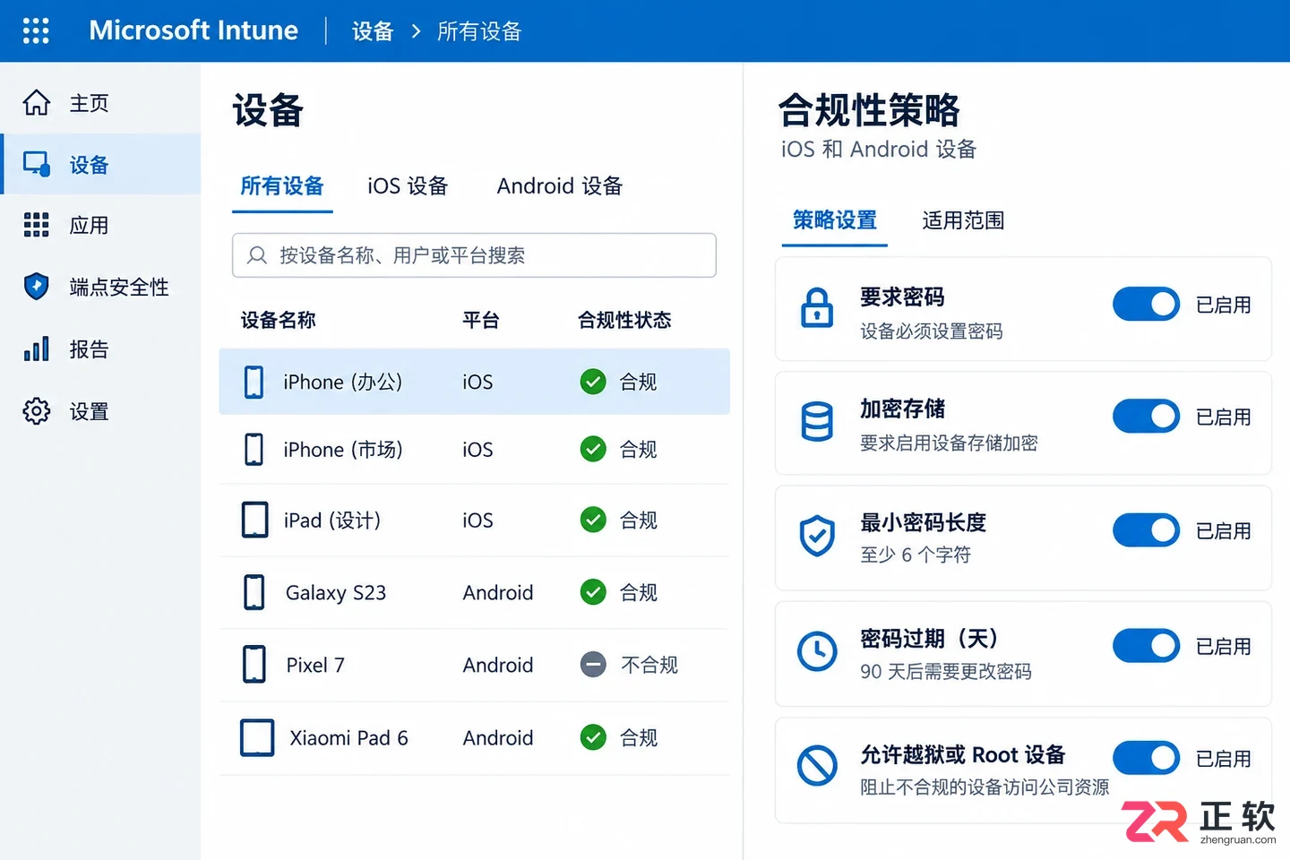Open the 适用范围 tab
Viewport: 1290px width, 860px height.
(963, 220)
